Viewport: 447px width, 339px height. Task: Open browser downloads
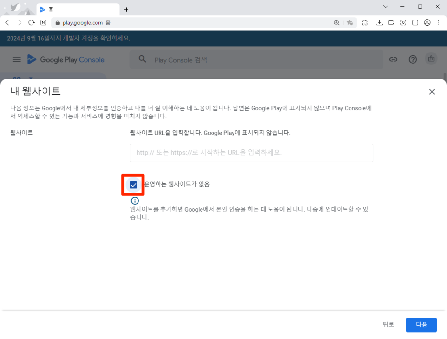[x=379, y=22]
